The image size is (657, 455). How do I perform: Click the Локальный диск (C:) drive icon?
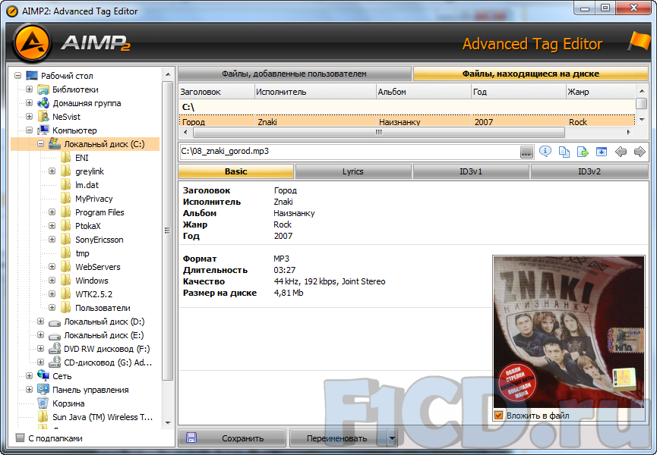pos(55,144)
